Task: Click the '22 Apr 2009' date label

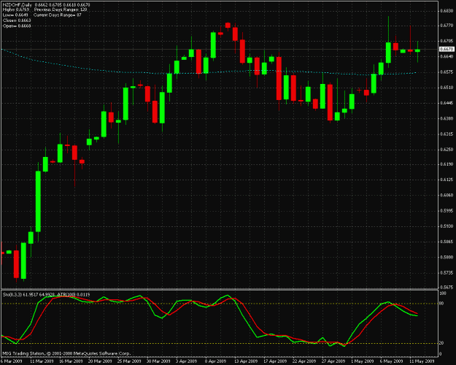Action: (304, 361)
